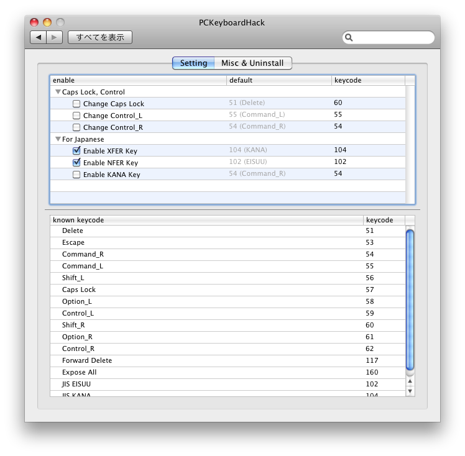Click the default column header
This screenshot has width=465, height=456.
coord(279,80)
